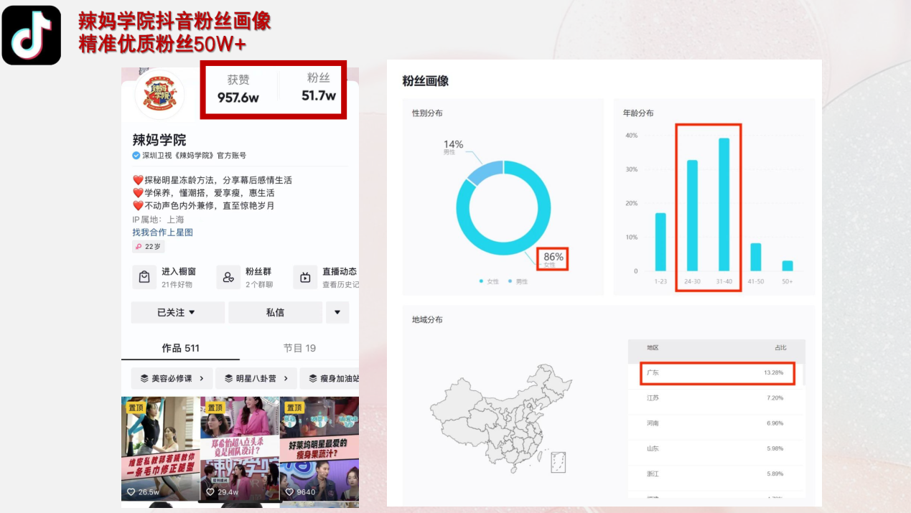Switch to the 节目 19 tab
The image size is (911, 513).
point(299,348)
